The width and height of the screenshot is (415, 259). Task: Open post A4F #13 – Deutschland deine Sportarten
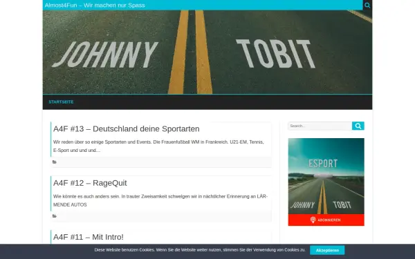(x=127, y=128)
